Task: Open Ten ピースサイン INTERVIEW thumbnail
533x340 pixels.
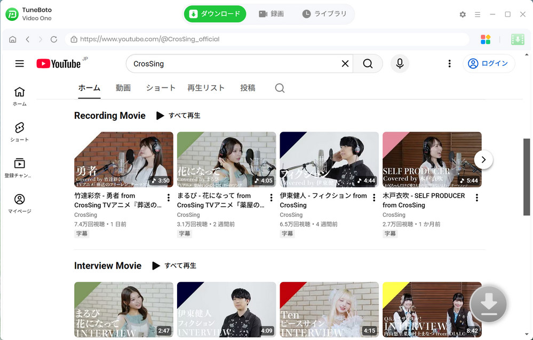Action: click(329, 310)
